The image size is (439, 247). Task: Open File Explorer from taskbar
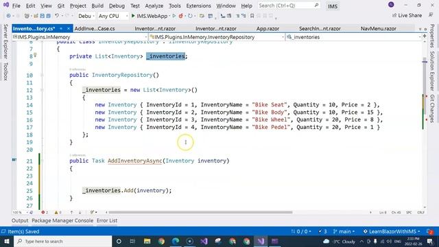tap(147, 241)
